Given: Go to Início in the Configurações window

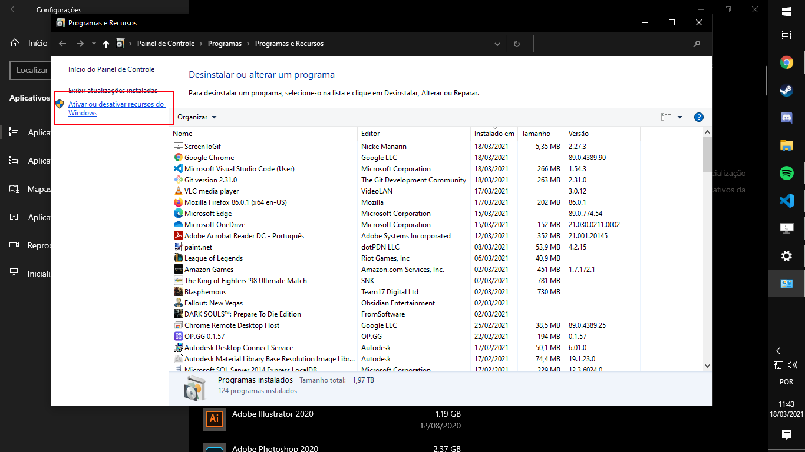Looking at the screenshot, I should click(x=29, y=43).
